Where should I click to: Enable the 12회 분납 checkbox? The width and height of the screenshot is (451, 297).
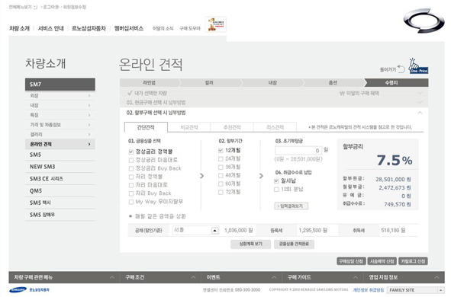276,190
